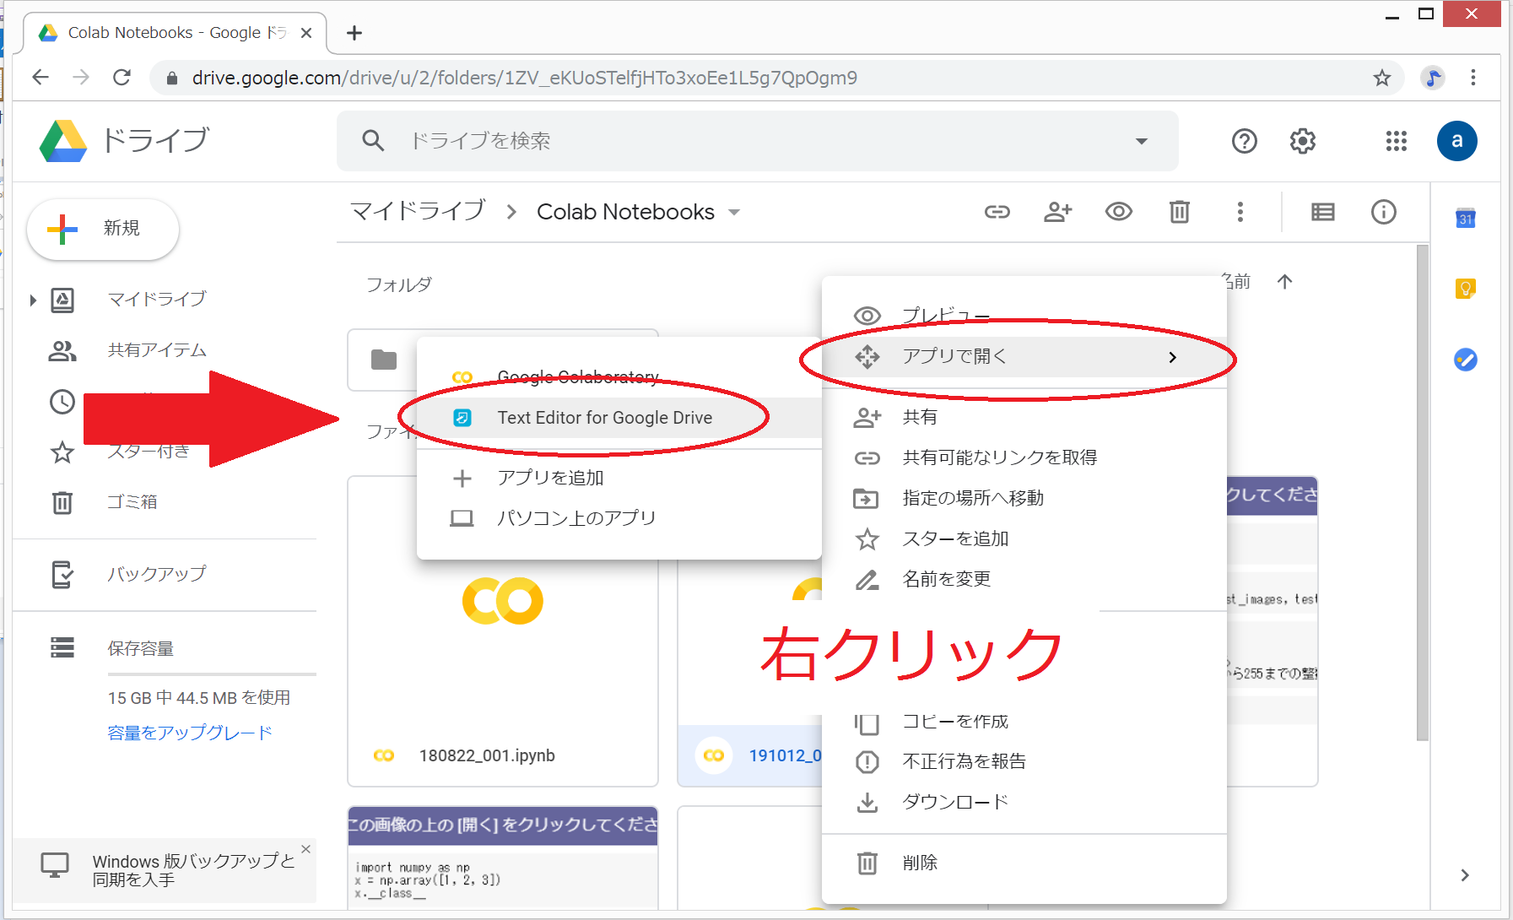Viewport: 1513px width, 920px height.
Task: Click the 容量をアップグレード link
Action: [x=190, y=733]
